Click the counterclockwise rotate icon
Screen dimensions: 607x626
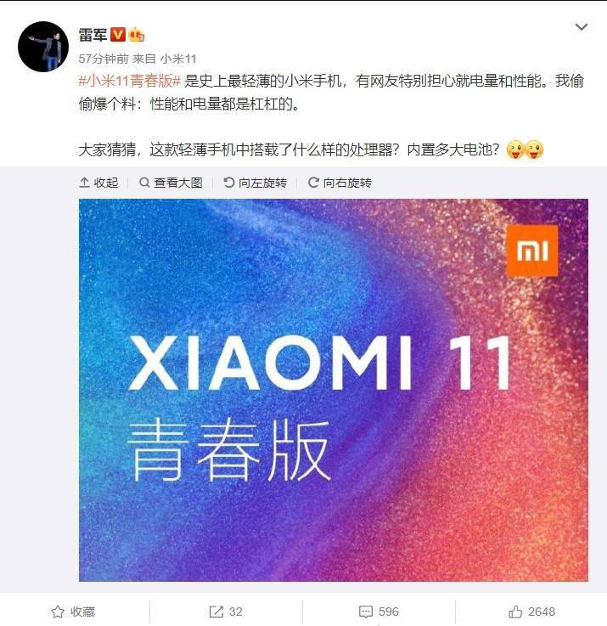coord(228,183)
